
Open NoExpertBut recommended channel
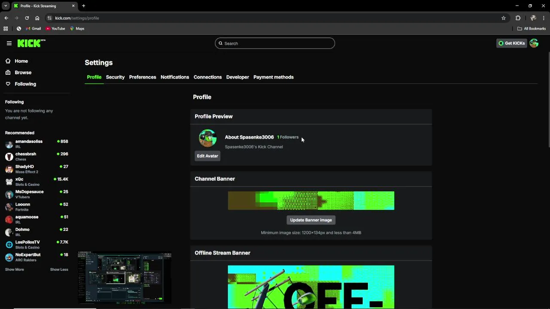pyautogui.click(x=37, y=257)
